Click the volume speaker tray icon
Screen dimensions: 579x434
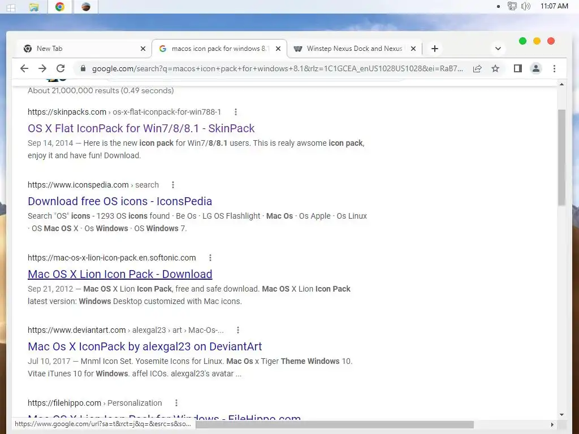[526, 6]
